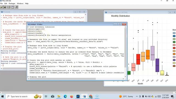Click the 'library(forcats)' line in editor
176x99 pixels.
49,35
